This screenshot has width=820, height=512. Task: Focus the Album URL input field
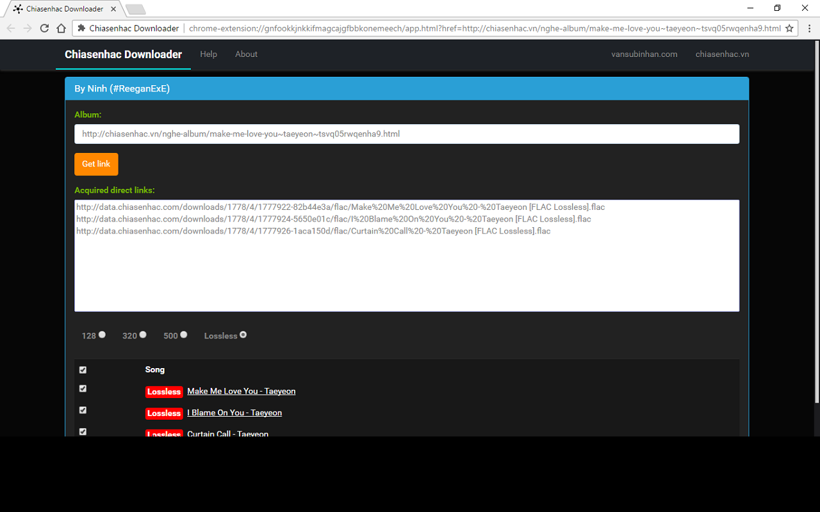pyautogui.click(x=407, y=134)
